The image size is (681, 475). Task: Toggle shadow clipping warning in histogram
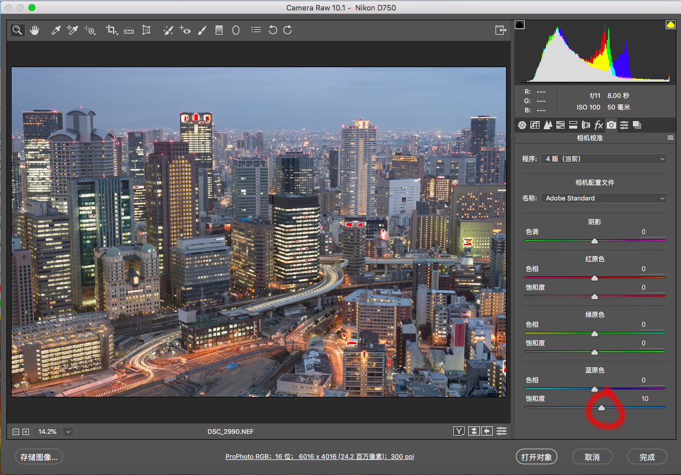(519, 24)
